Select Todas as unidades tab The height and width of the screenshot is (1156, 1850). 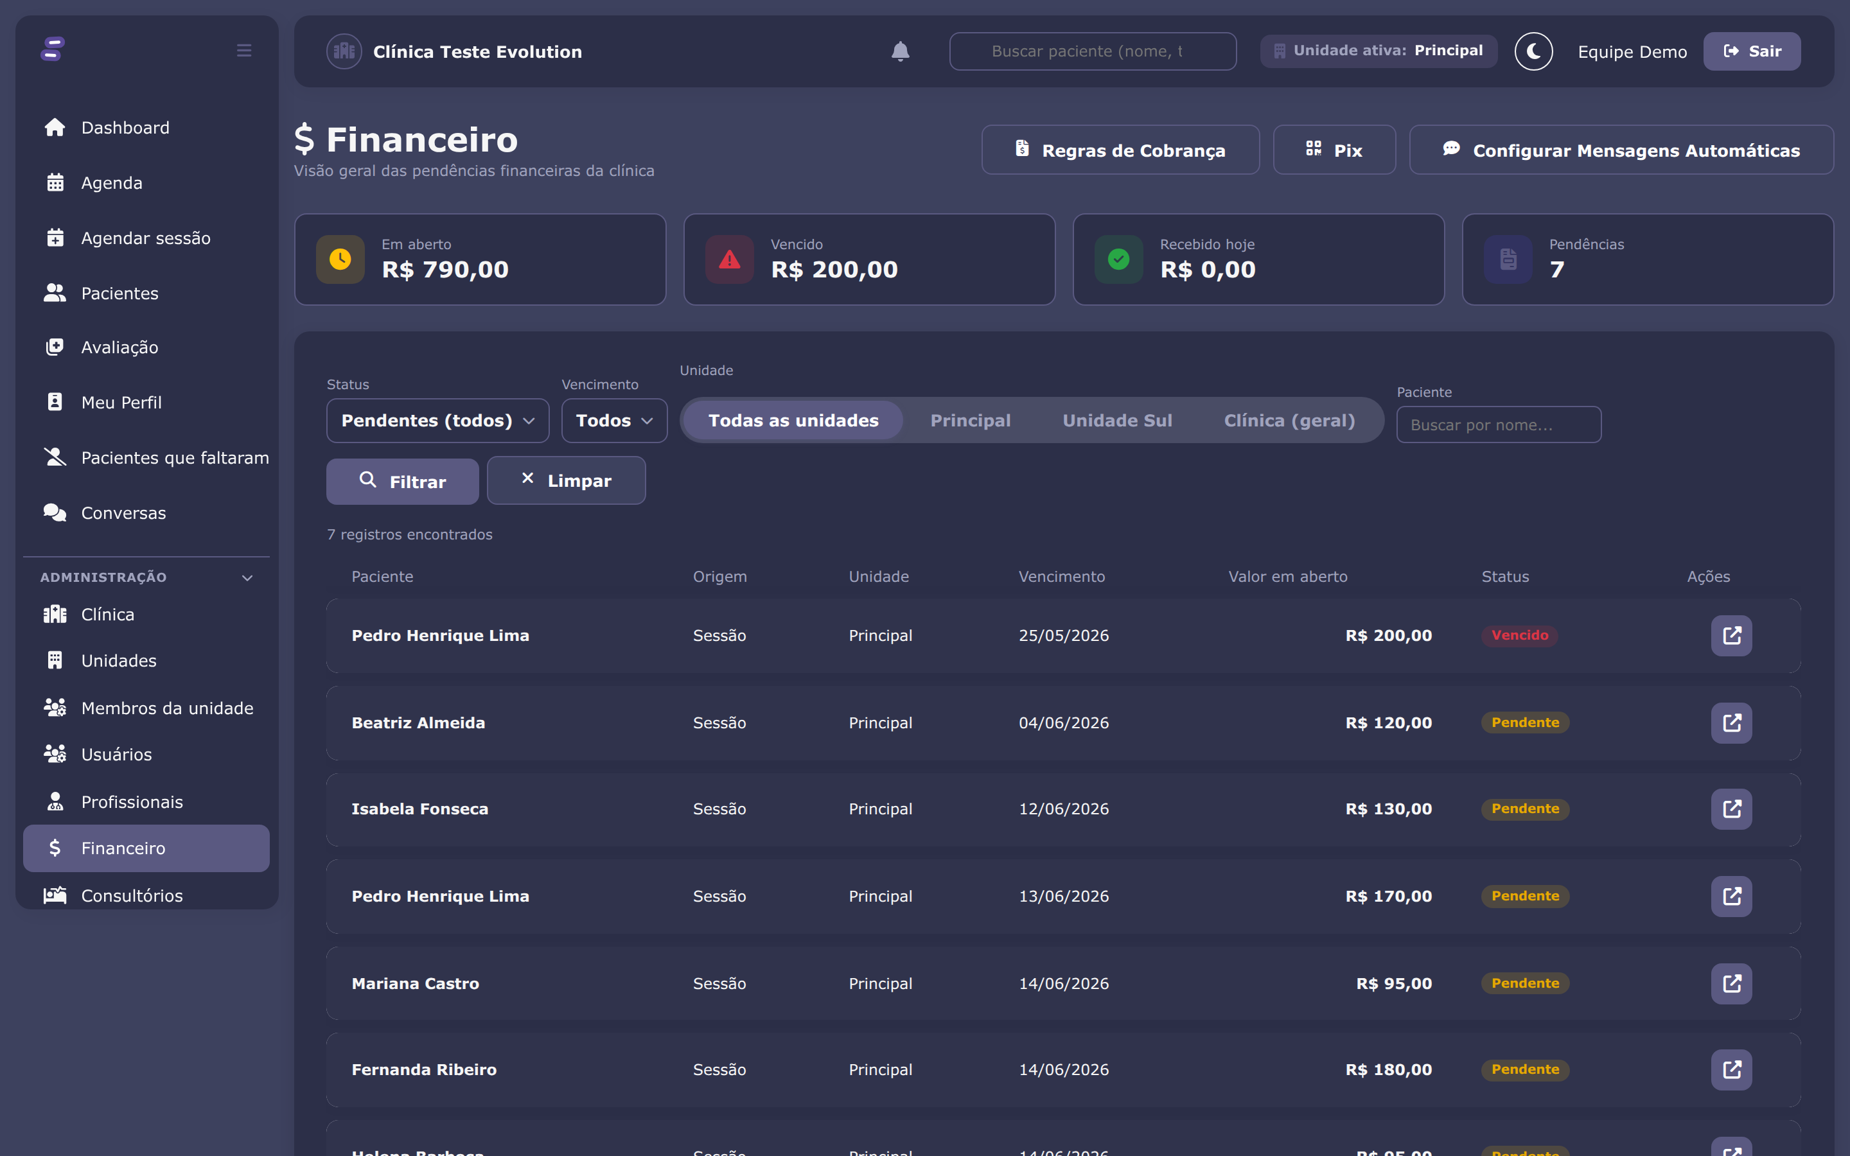[793, 421]
